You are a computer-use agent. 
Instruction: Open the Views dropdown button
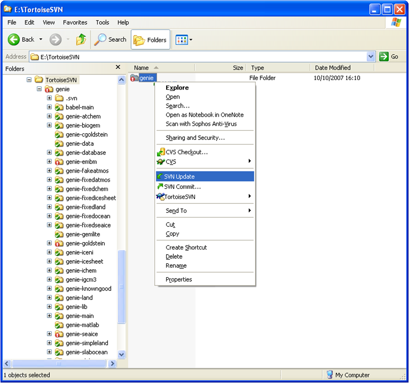184,40
